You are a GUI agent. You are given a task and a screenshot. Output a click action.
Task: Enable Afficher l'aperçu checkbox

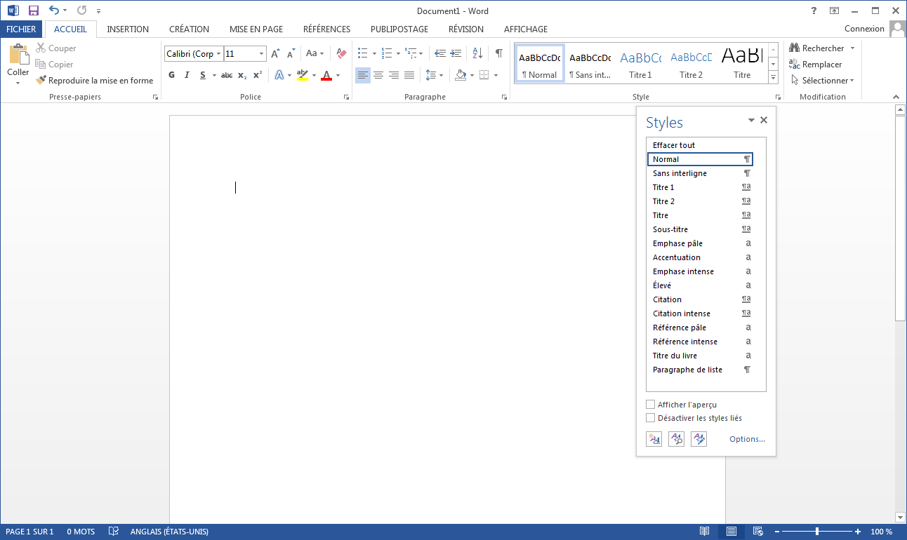click(650, 405)
